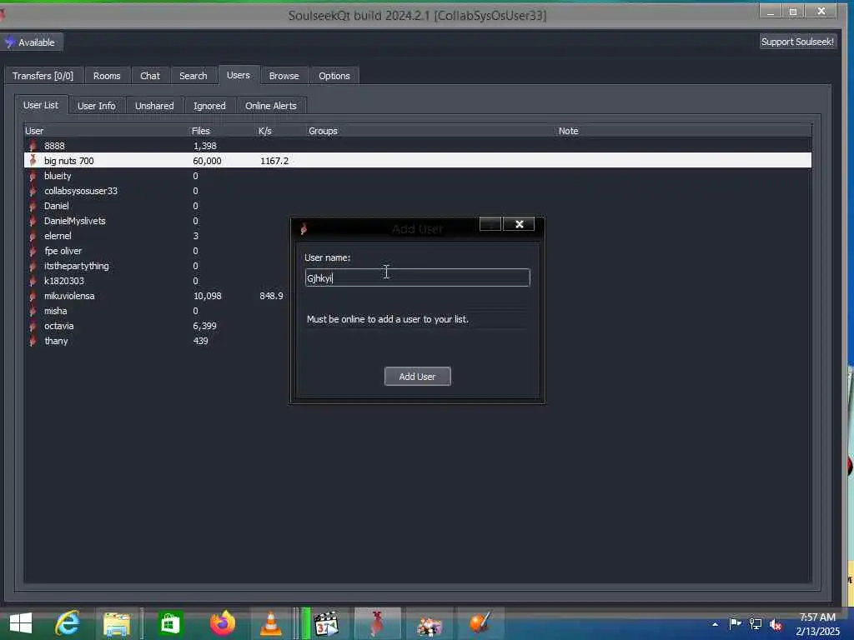Screen dimensions: 854x640
Task: Open Windows Store from taskbar
Action: [169, 623]
